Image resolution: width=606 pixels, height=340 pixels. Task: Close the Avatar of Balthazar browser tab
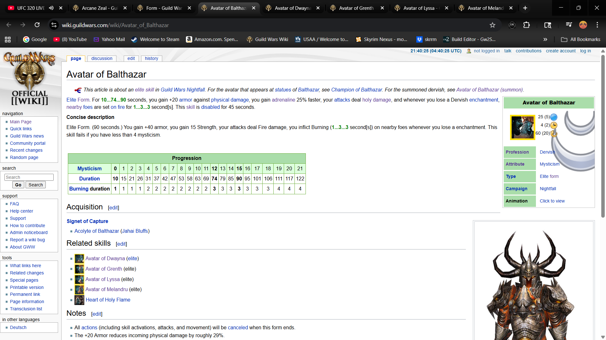point(254,8)
